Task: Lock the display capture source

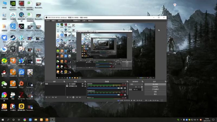Action: (x=85, y=84)
